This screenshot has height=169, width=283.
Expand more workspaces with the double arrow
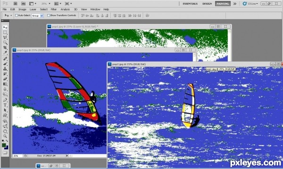tap(234, 4)
